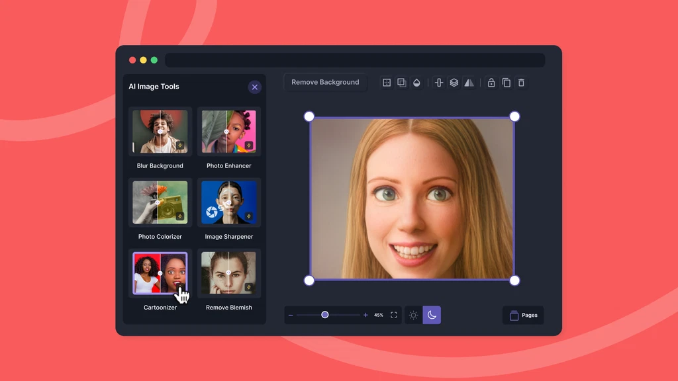Duplicate the image with the copy icon

[x=507, y=83]
